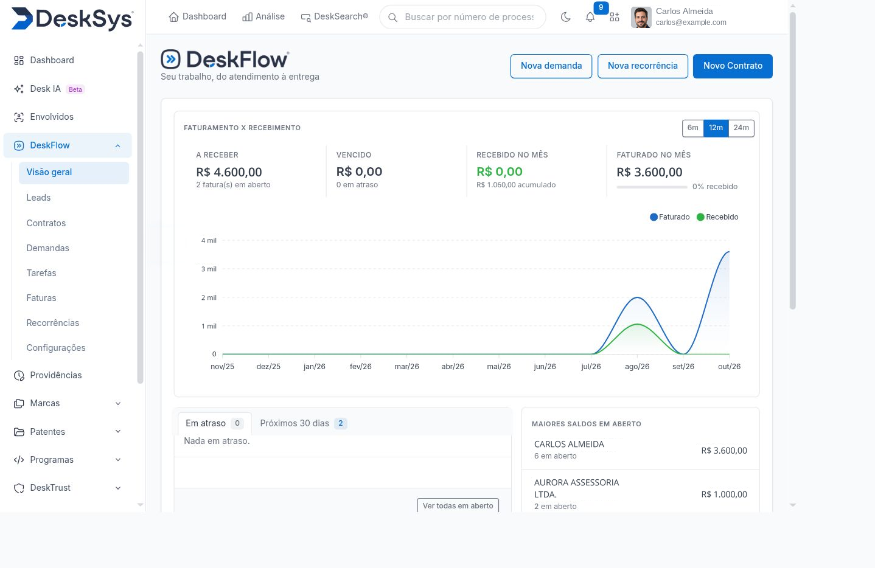This screenshot has width=875, height=568.
Task: Click the out/26 axis label
Action: [729, 367]
